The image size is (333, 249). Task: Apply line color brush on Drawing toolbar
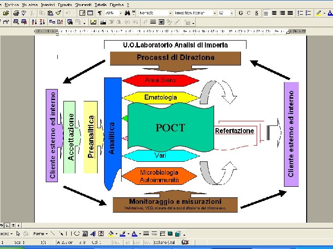point(123,234)
